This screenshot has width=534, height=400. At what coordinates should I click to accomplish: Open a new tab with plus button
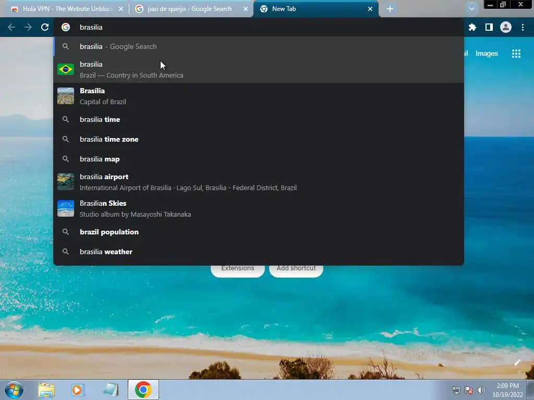click(x=390, y=9)
